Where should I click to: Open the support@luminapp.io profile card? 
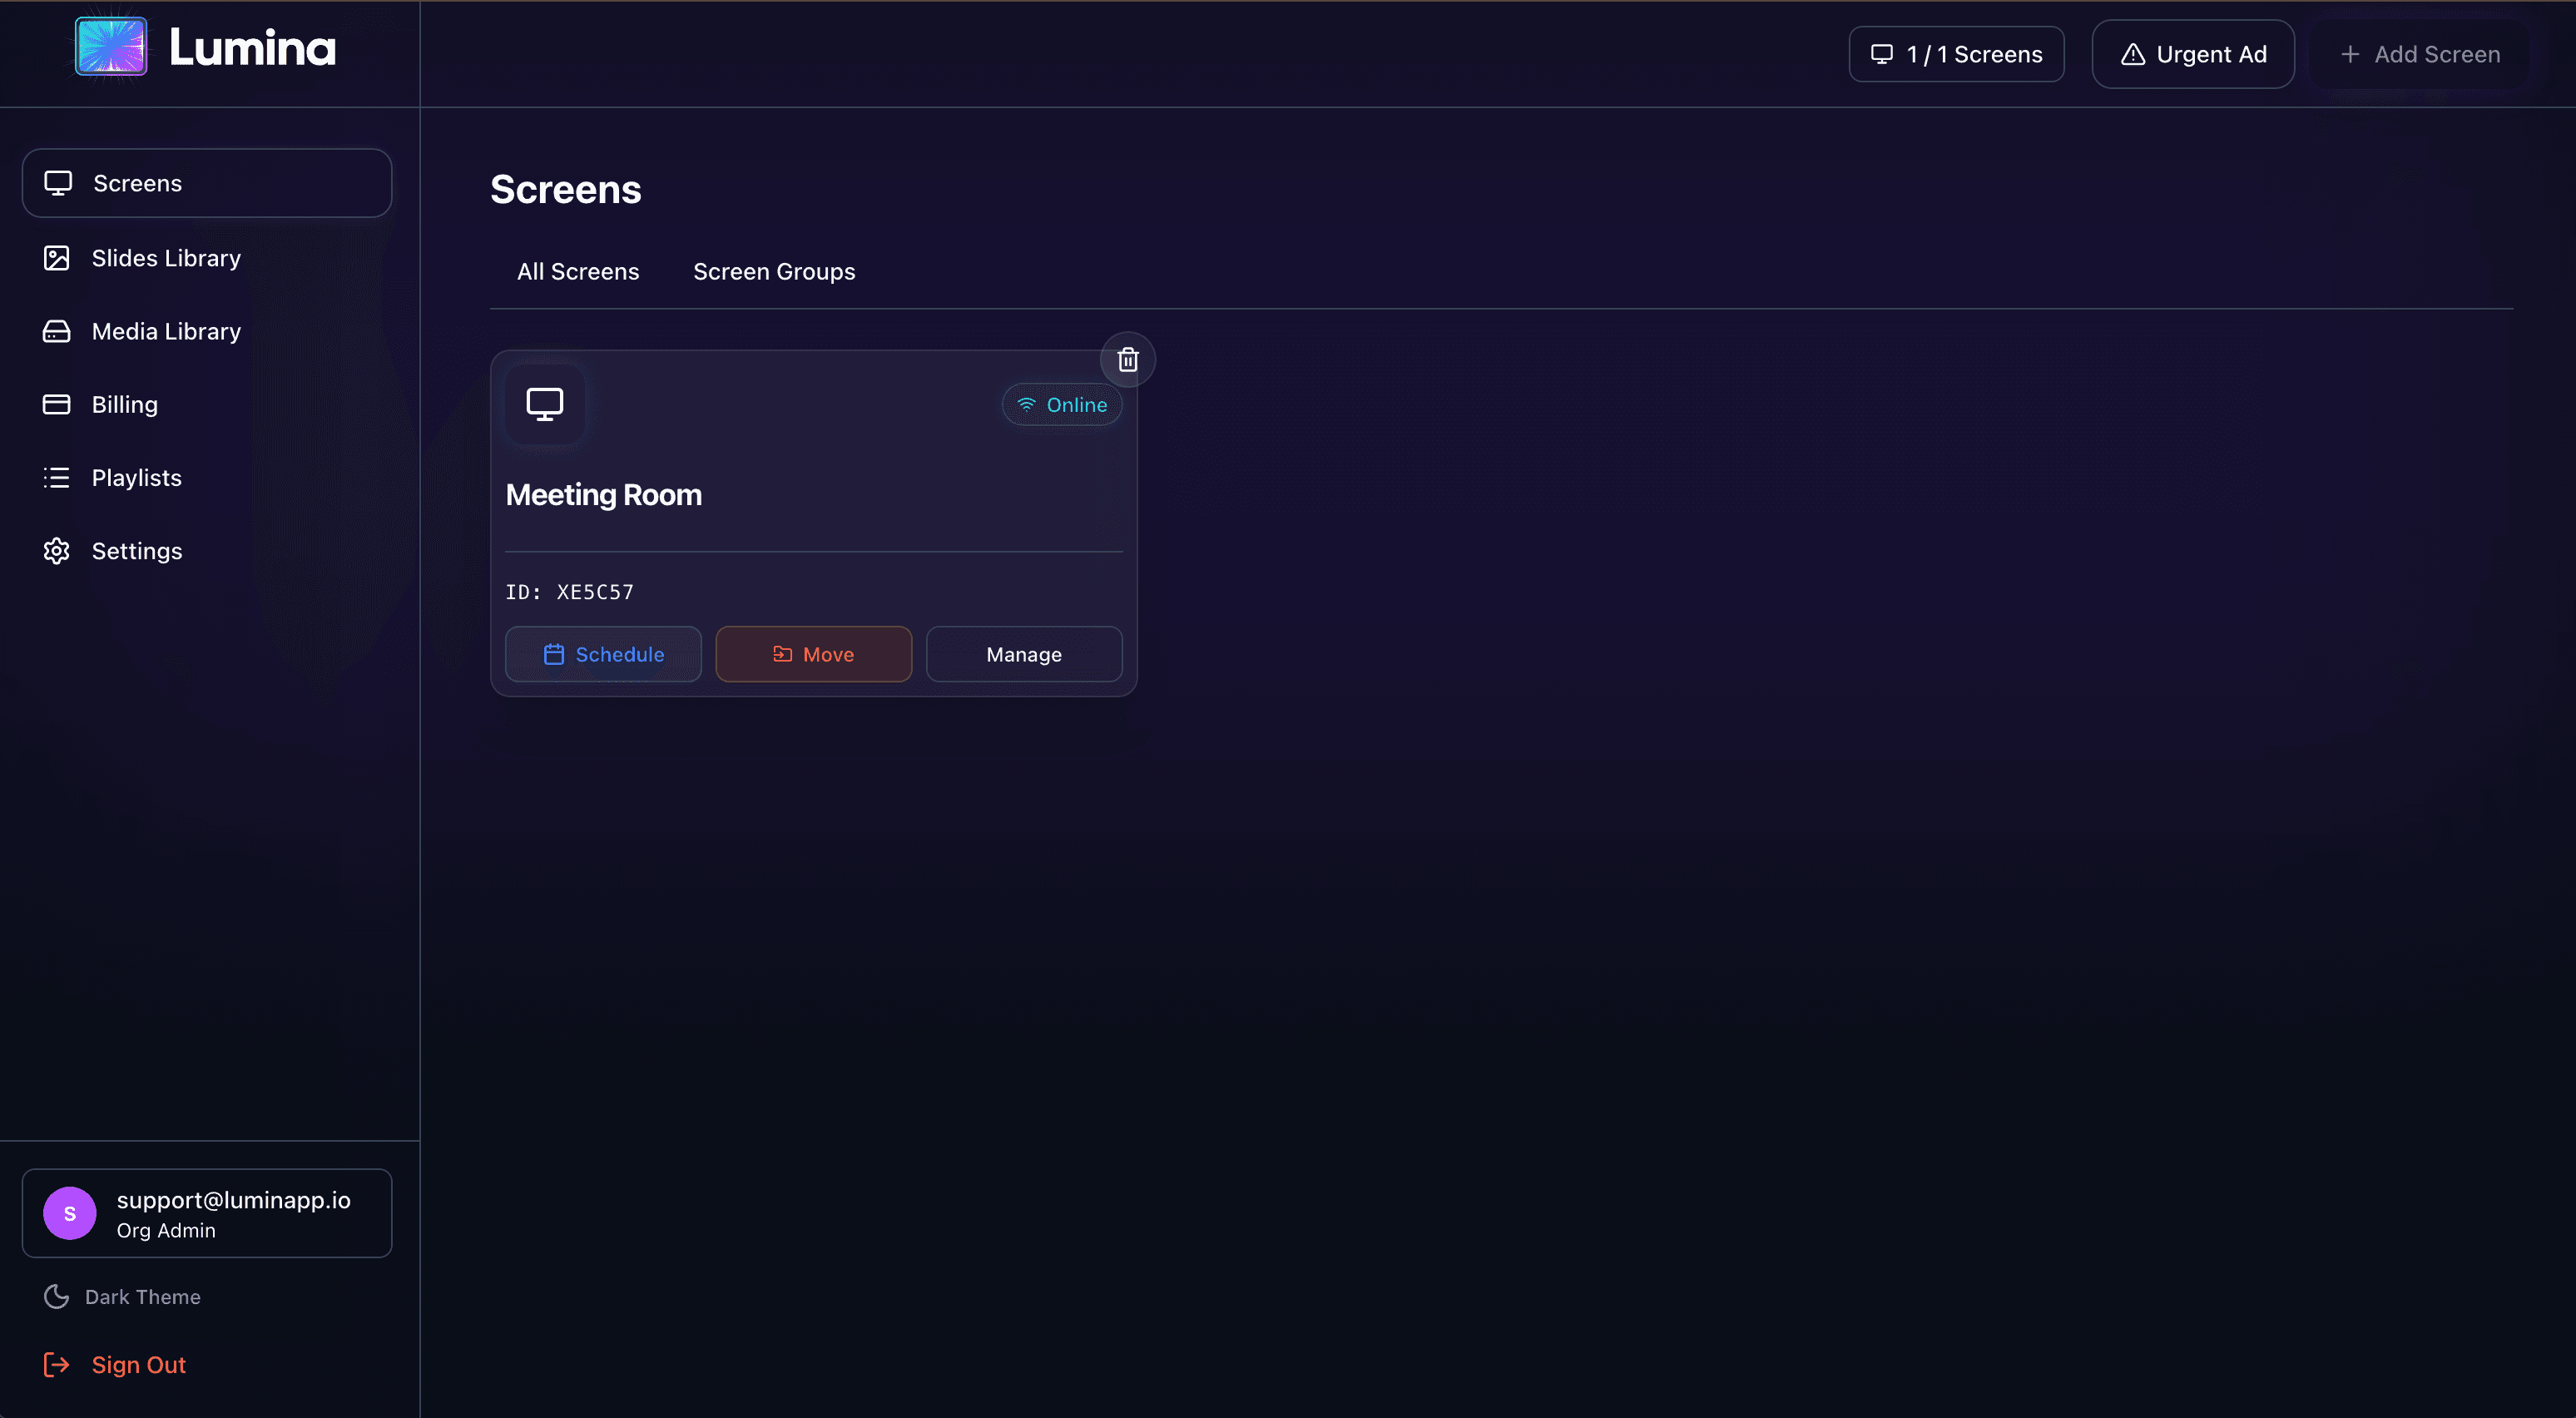[x=206, y=1213]
